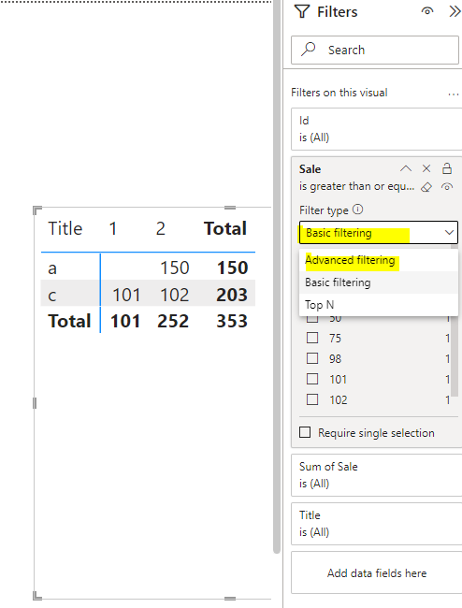Click the Total column header
The image size is (462, 608).
[x=225, y=228]
